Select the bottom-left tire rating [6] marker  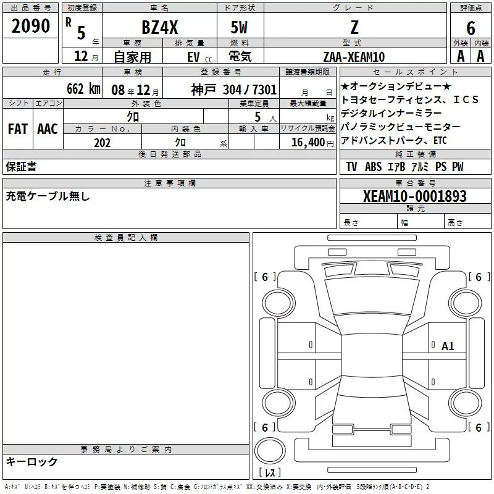[x=265, y=427]
